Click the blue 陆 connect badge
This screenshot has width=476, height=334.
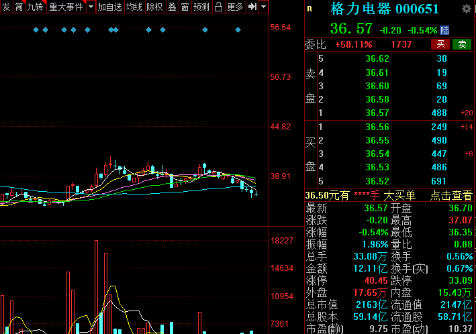(444, 30)
